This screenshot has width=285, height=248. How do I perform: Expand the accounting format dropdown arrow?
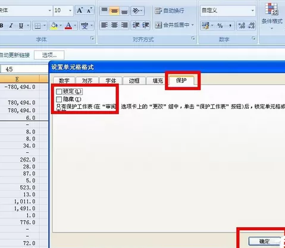click(212, 26)
